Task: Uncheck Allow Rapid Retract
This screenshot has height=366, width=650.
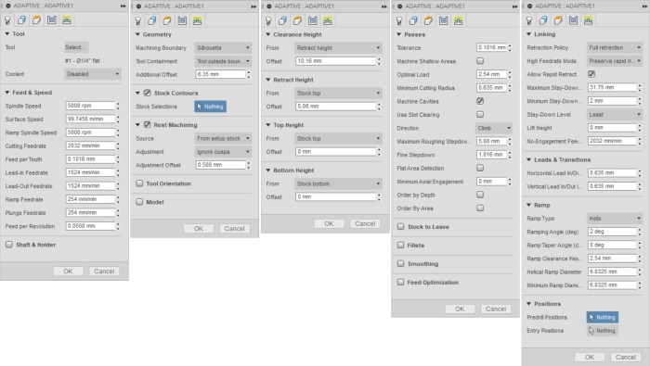Action: [x=591, y=74]
